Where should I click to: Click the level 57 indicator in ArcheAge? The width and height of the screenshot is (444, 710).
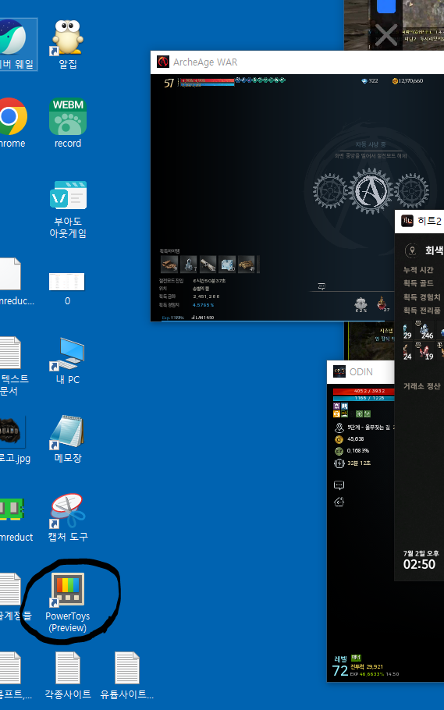tap(169, 83)
